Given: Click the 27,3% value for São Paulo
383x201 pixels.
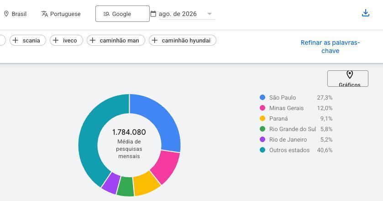Looking at the screenshot, I should tap(325, 98).
